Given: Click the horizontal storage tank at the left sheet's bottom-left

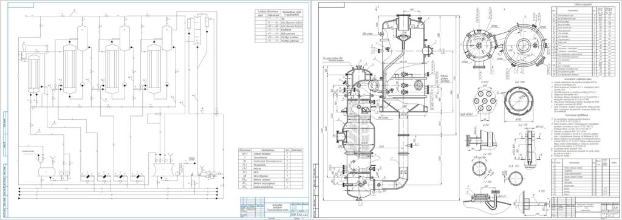Looking at the screenshot, I should coord(47,171).
